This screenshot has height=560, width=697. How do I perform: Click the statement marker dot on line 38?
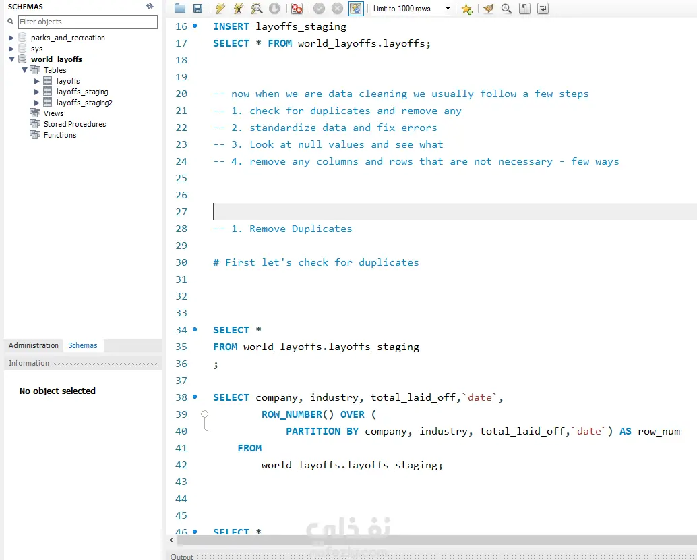tap(195, 396)
